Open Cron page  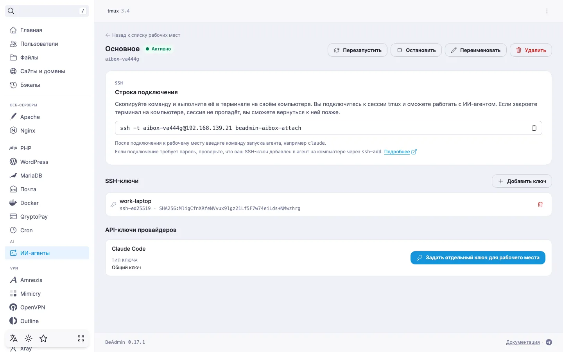point(47,230)
